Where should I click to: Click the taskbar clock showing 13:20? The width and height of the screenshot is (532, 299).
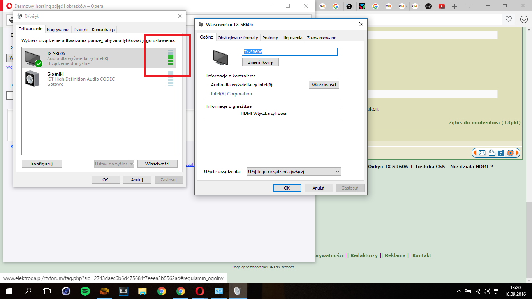pyautogui.click(x=514, y=291)
